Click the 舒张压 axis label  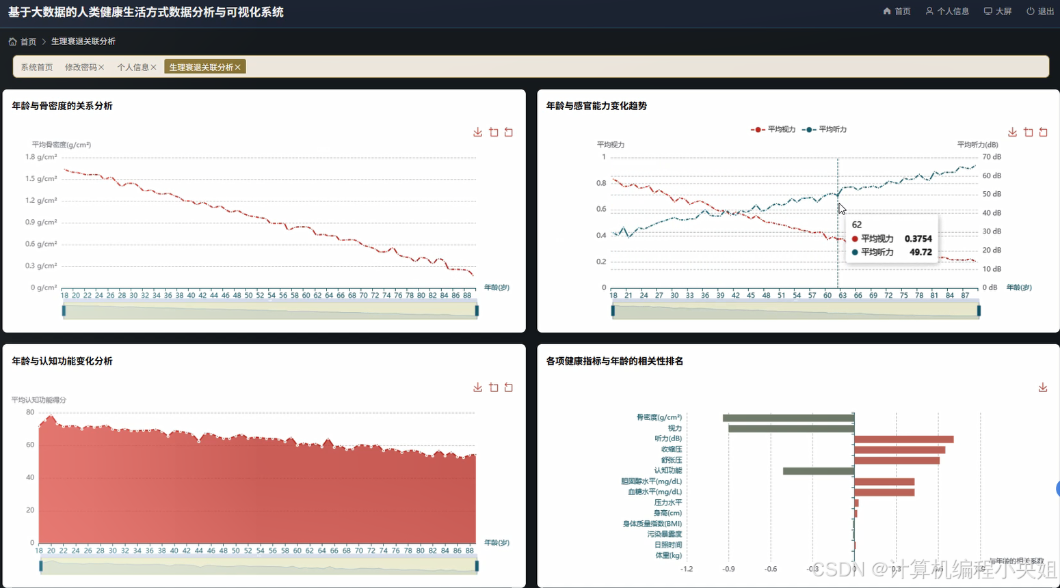pos(672,460)
